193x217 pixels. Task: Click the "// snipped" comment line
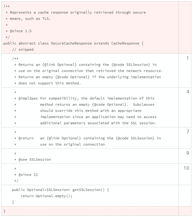click(23, 49)
